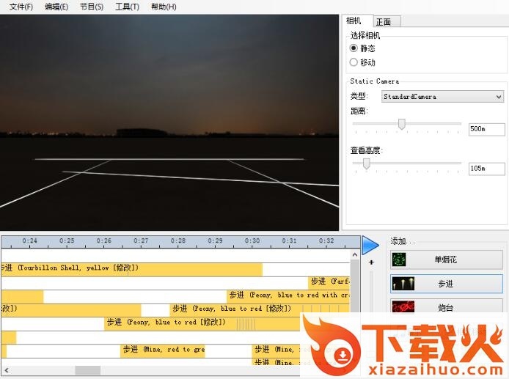509x379 pixels.
Task: Select the 移动 camera radio button
Action: (354, 62)
